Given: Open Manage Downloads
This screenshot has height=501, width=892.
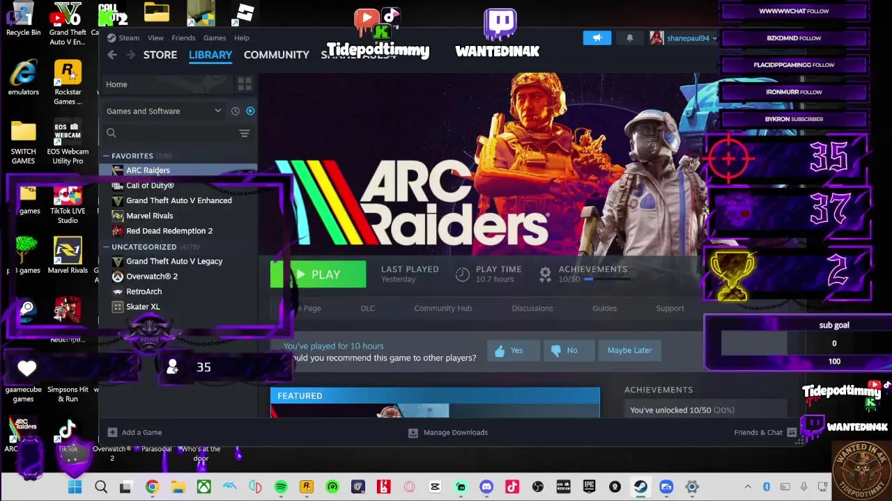Looking at the screenshot, I should pos(447,432).
